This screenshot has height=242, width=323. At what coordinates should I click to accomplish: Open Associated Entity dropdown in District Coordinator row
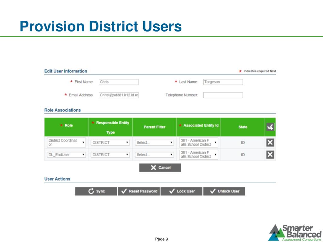(199, 142)
